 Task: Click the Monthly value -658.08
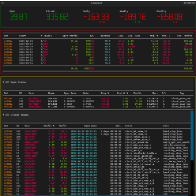click(169, 17)
